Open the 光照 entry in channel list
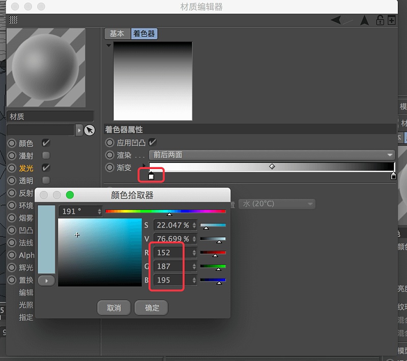 tap(26, 305)
